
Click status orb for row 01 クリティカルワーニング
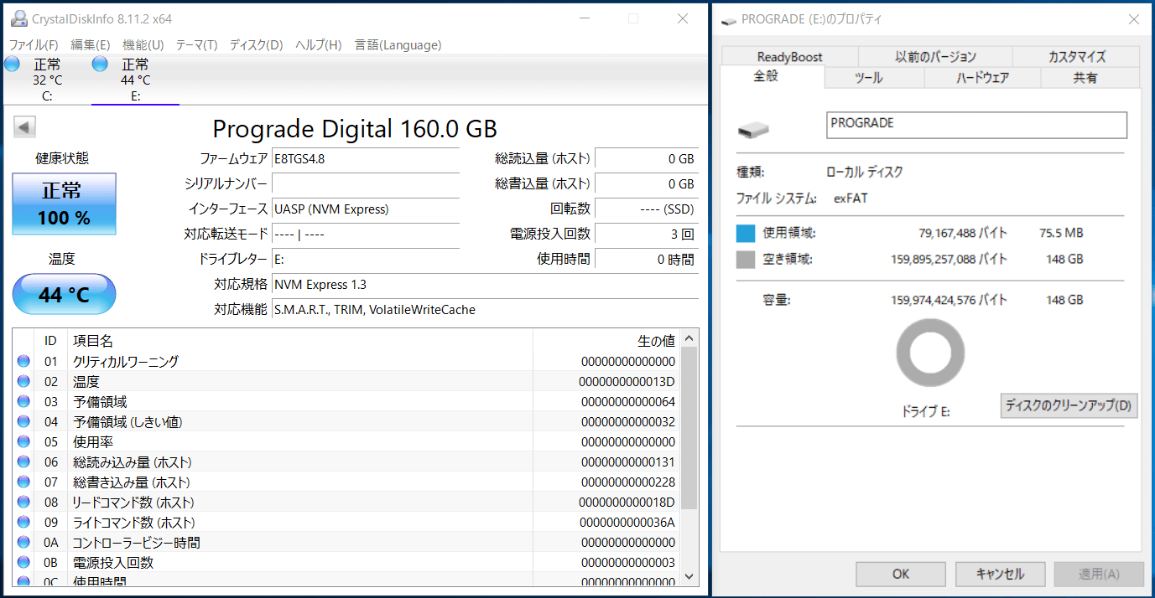23,362
